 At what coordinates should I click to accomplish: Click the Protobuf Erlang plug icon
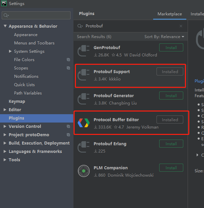click(x=84, y=147)
